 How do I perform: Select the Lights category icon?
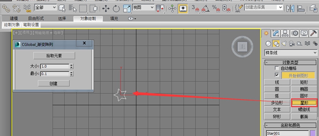click(x=284, y=43)
